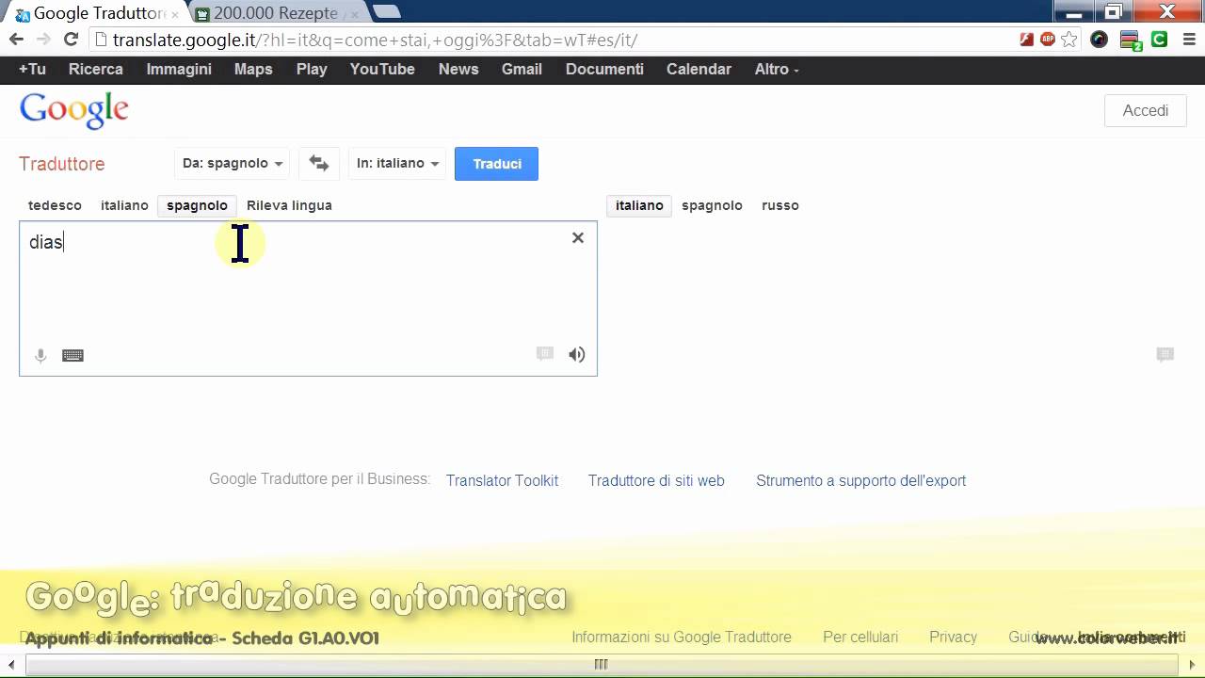Open Per cellulari footer link
Image resolution: width=1205 pixels, height=678 pixels.
coord(860,638)
